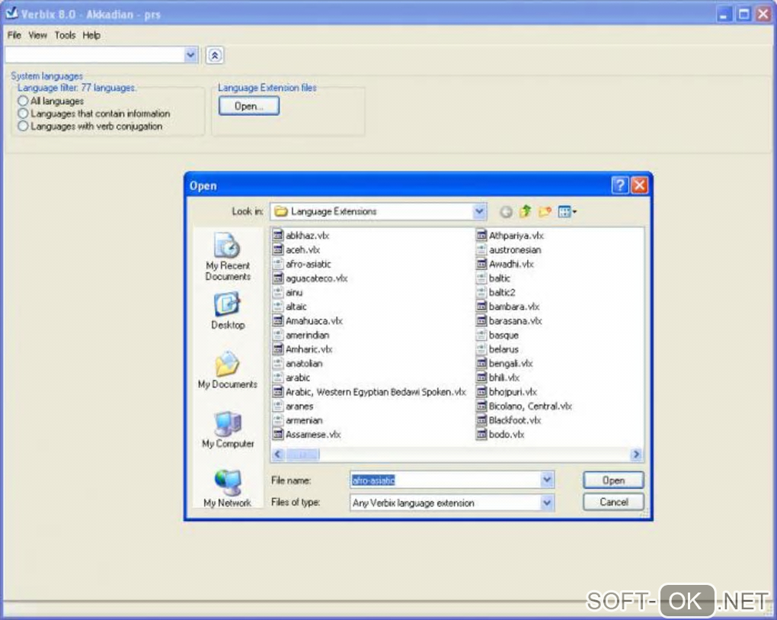Select the altaic file
The width and height of the screenshot is (777, 620).
click(290, 307)
